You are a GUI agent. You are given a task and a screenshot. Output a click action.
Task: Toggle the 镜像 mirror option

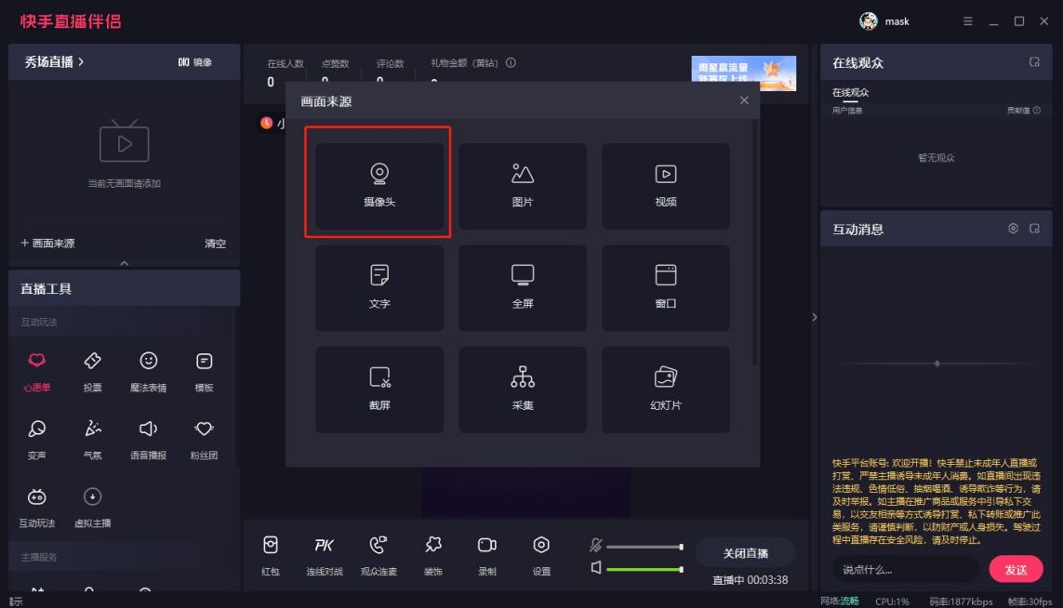coord(195,62)
